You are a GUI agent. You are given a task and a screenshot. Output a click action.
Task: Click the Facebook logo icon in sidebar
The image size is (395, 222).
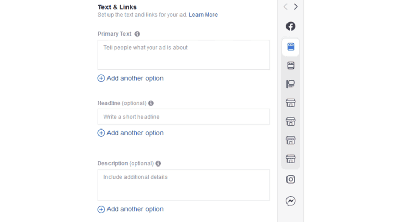[291, 26]
